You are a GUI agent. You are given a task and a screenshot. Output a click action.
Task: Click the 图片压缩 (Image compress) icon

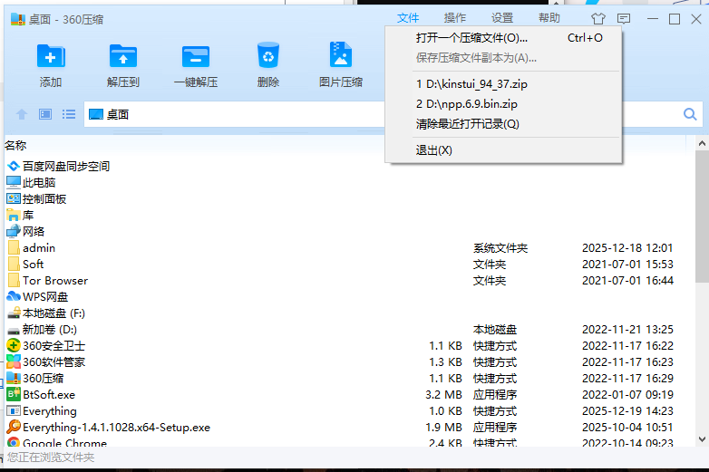coord(341,54)
